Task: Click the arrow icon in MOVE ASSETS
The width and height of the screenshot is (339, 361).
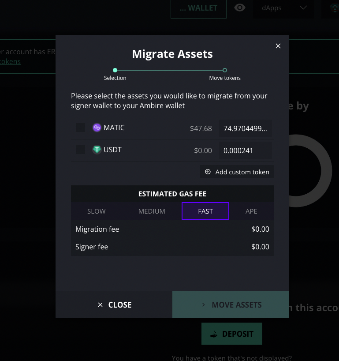Action: point(203,305)
